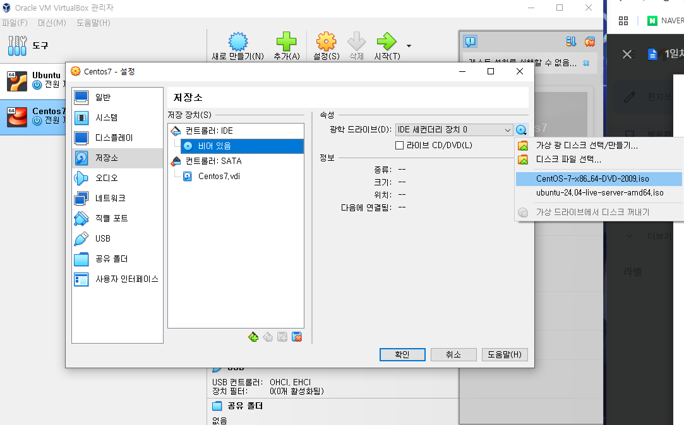Select the Centos7 virtual machine in list
This screenshot has height=425, width=684.
[33, 117]
